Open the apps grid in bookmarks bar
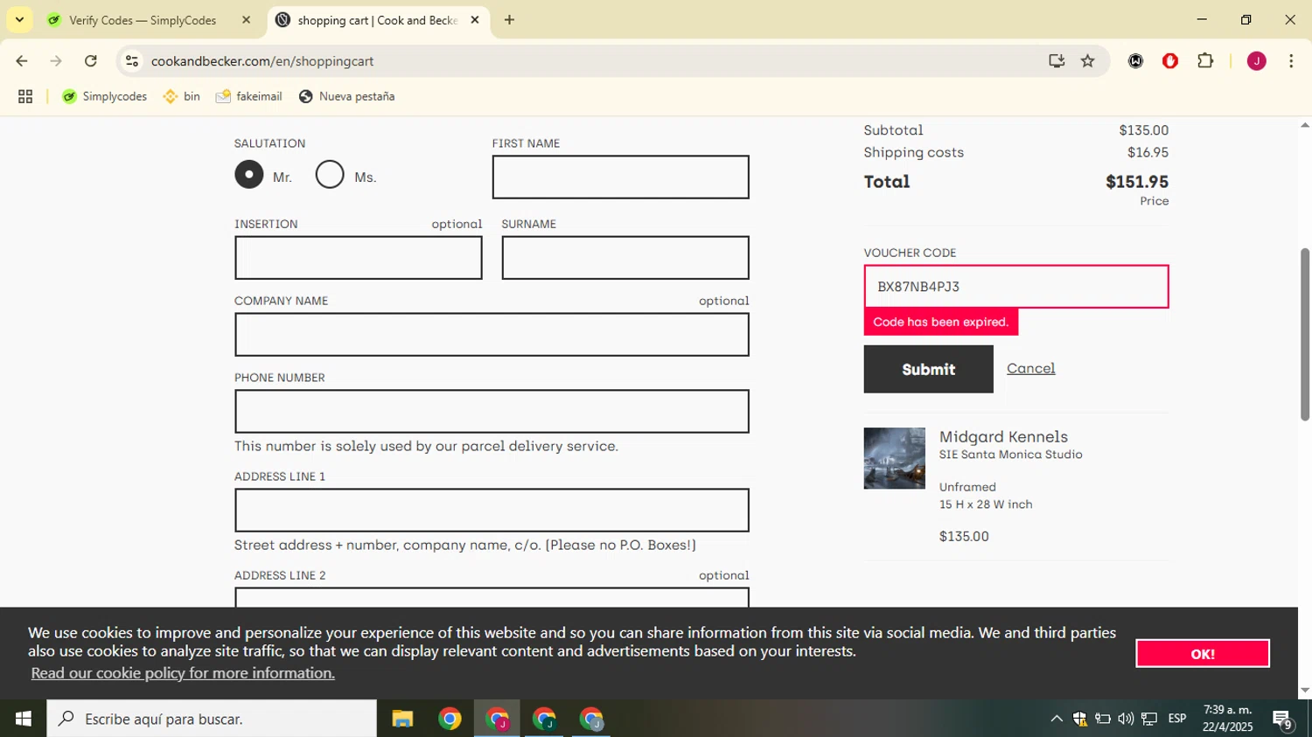Image resolution: width=1312 pixels, height=737 pixels. point(25,97)
